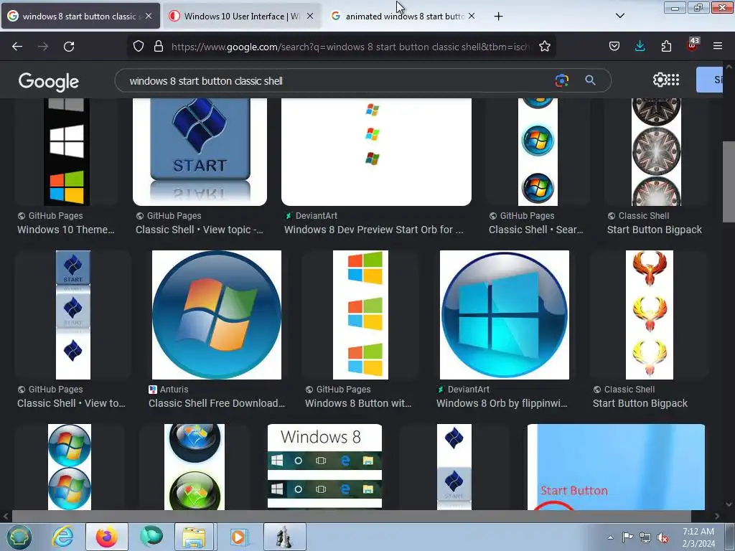The width and height of the screenshot is (735, 551).
Task: Open the Firefox hamburger application menu
Action: click(x=718, y=46)
